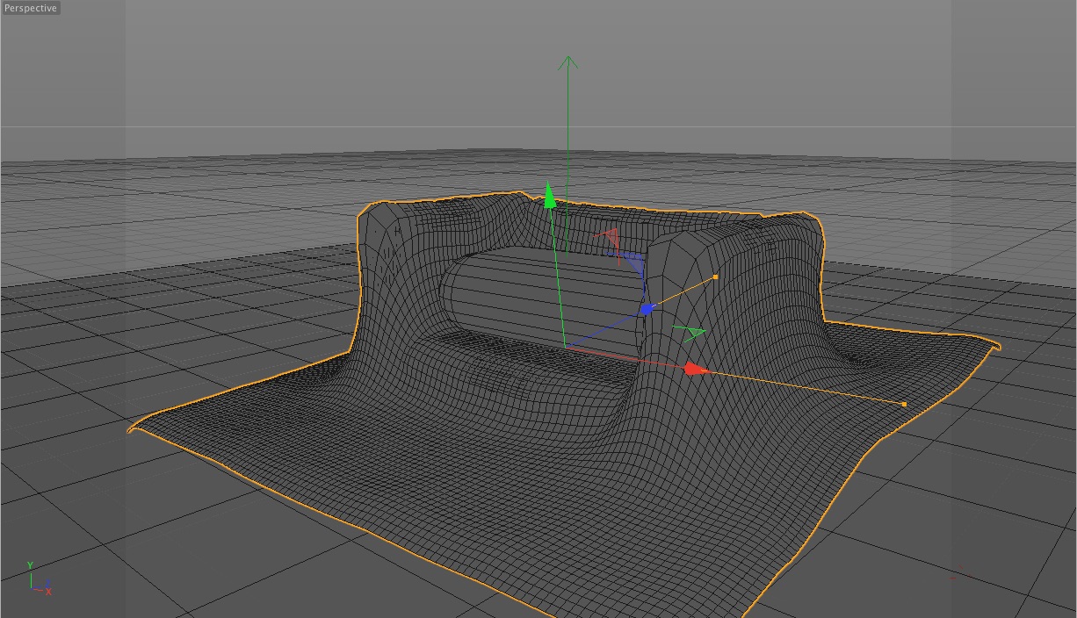1077x618 pixels.
Task: Click the thin green arrow tip above the mesh
Action: [x=568, y=63]
